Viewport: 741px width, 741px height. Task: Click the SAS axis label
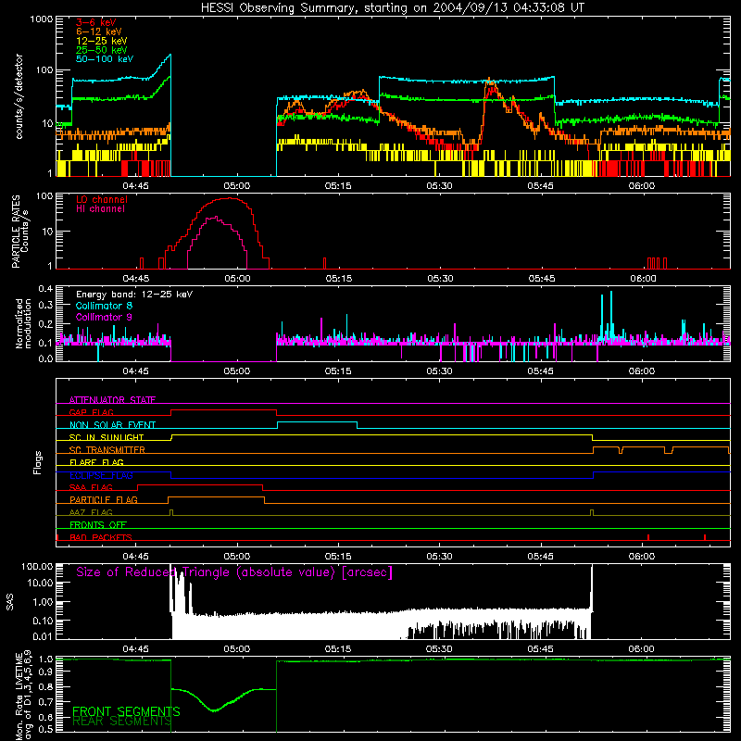(x=9, y=602)
